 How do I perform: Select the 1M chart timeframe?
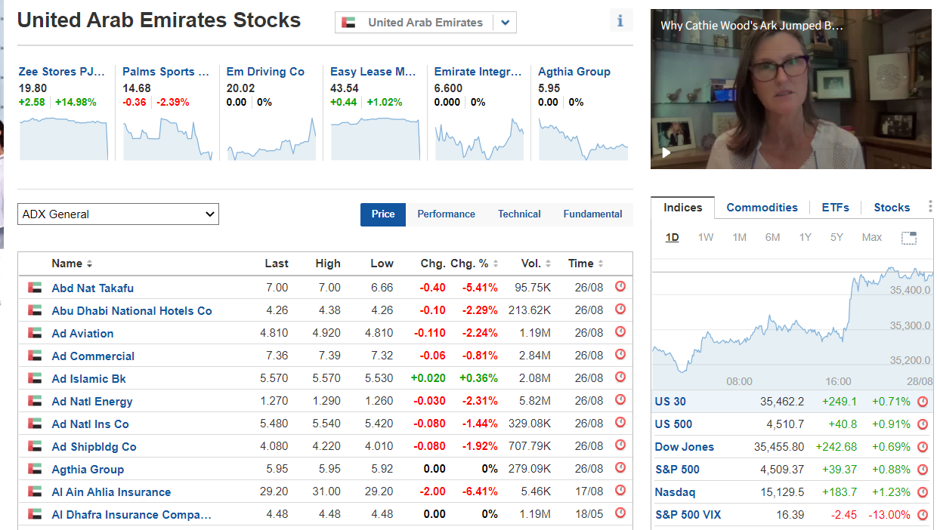739,238
